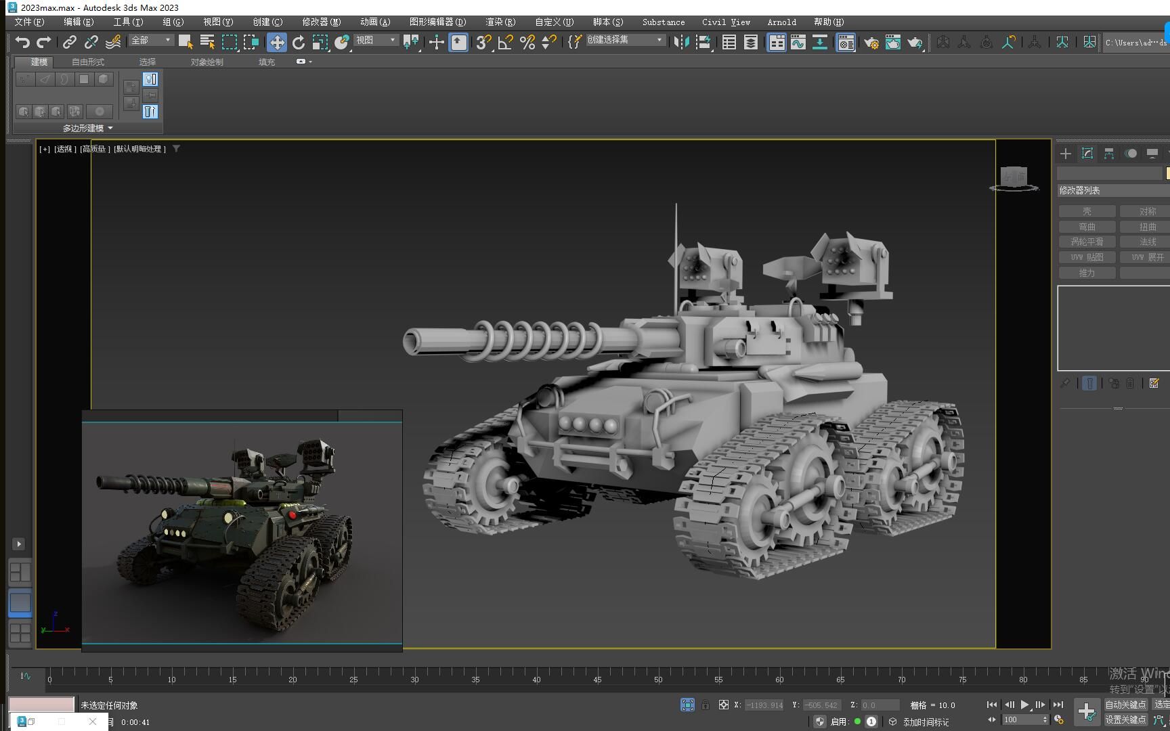Toggle the transform coordinates lock icon
The height and width of the screenshot is (731, 1170).
click(723, 704)
